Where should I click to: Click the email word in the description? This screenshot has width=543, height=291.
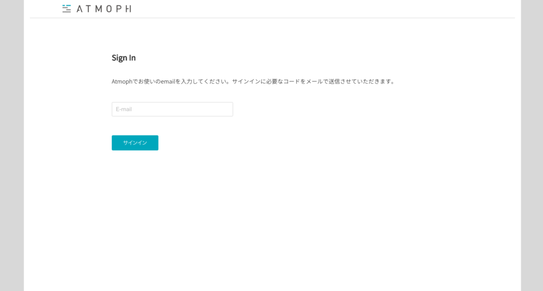click(x=168, y=81)
